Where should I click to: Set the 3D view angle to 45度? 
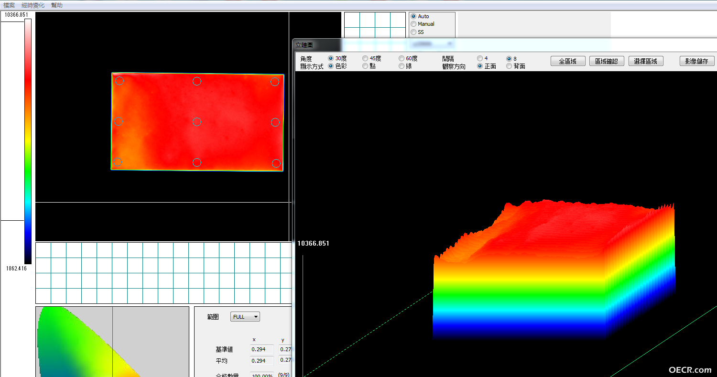[x=365, y=58]
